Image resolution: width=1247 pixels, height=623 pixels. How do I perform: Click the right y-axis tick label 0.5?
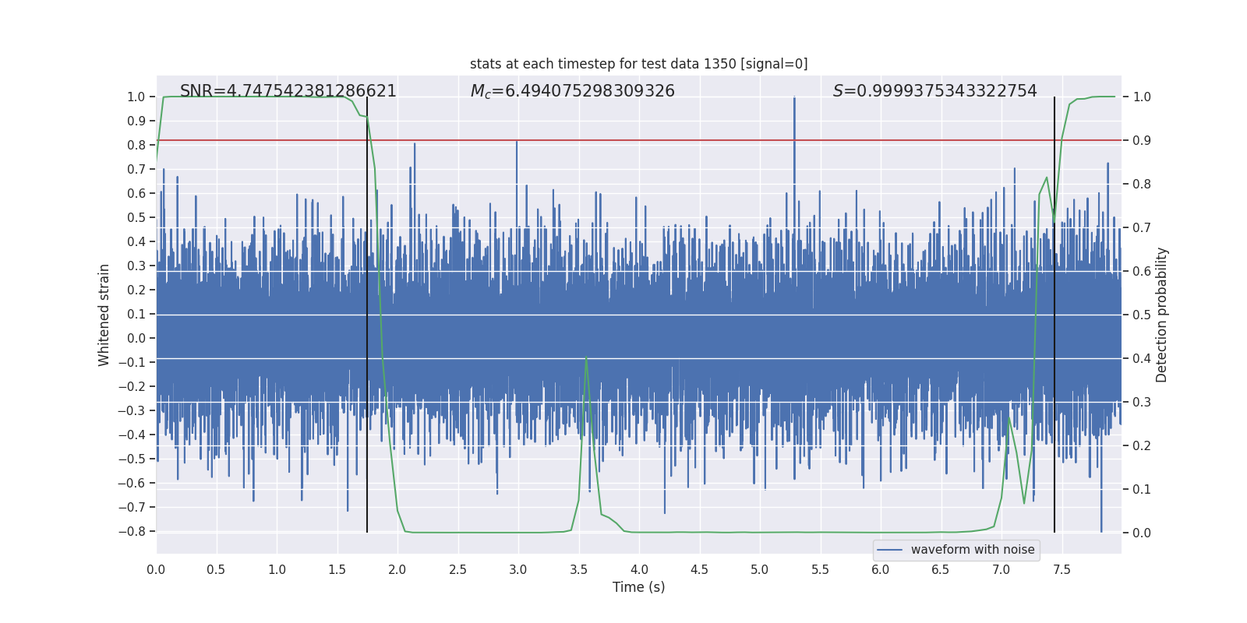pos(1142,315)
